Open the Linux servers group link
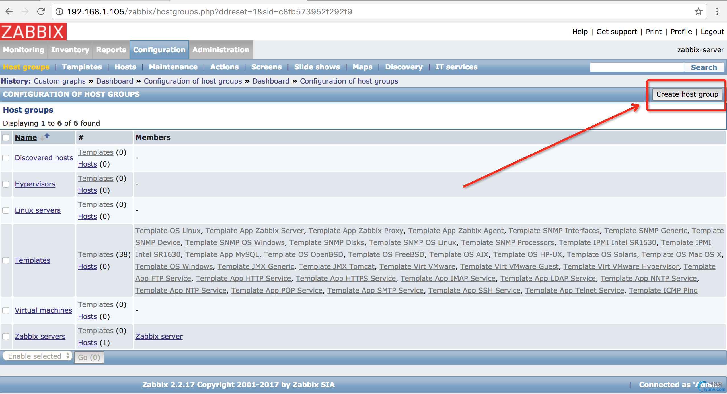Viewport: 727px width, 394px height. (38, 210)
